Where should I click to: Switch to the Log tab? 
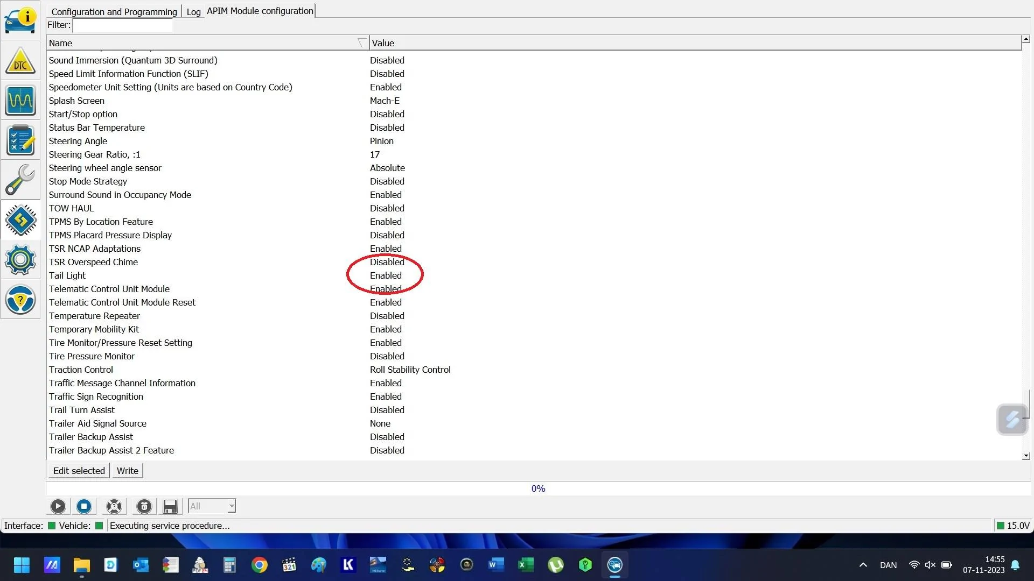pos(193,12)
